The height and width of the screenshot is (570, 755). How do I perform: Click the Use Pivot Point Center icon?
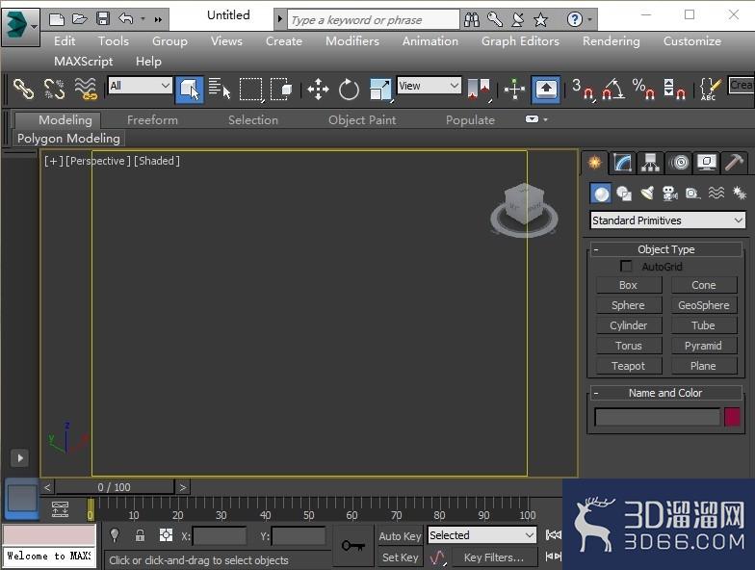coord(480,89)
